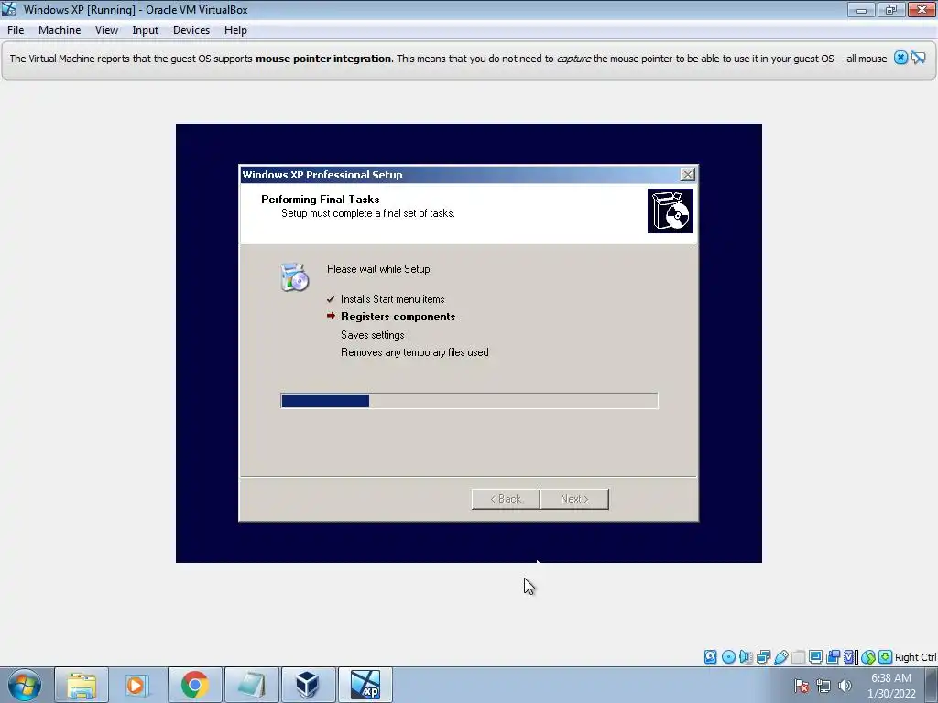Open the Devices menu
Image resolution: width=938 pixels, height=703 pixels.
coord(191,30)
